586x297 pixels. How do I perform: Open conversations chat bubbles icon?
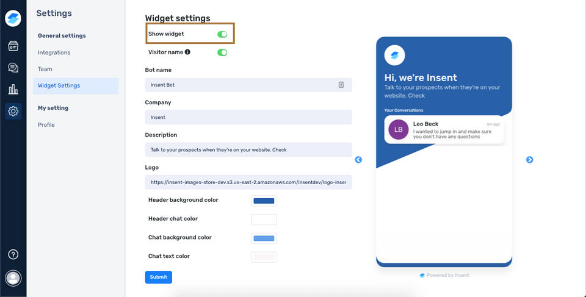pyautogui.click(x=13, y=68)
